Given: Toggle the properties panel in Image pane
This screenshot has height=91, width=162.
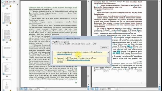Looking at the screenshot, I should [x=22, y=89].
